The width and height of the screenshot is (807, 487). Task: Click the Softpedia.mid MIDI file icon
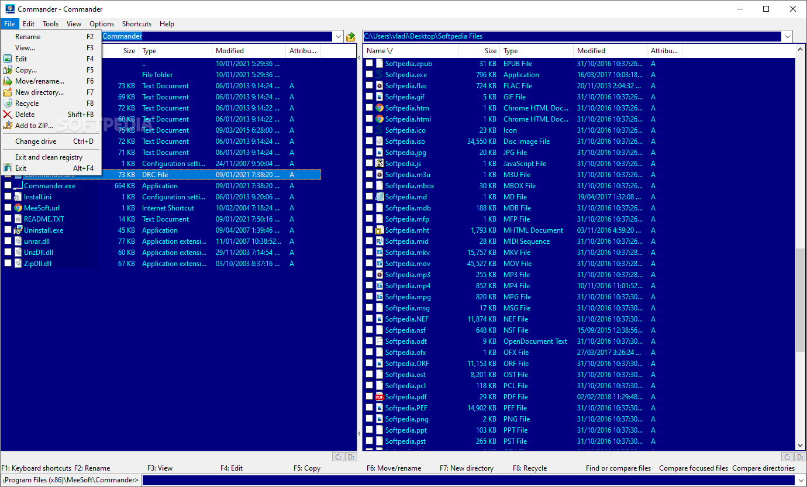pyautogui.click(x=379, y=241)
